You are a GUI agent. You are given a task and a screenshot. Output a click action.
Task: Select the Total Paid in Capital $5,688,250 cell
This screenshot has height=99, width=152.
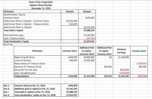(87, 30)
